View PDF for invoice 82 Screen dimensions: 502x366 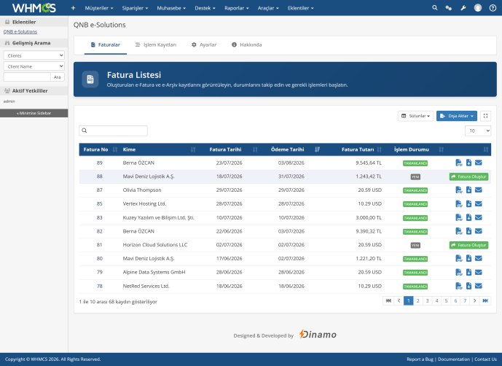click(459, 231)
